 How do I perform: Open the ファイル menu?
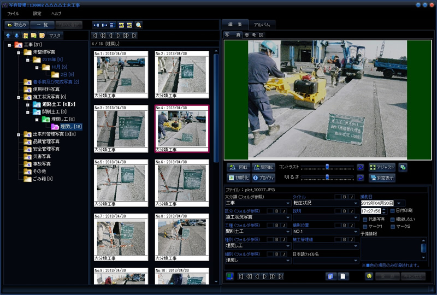point(13,13)
